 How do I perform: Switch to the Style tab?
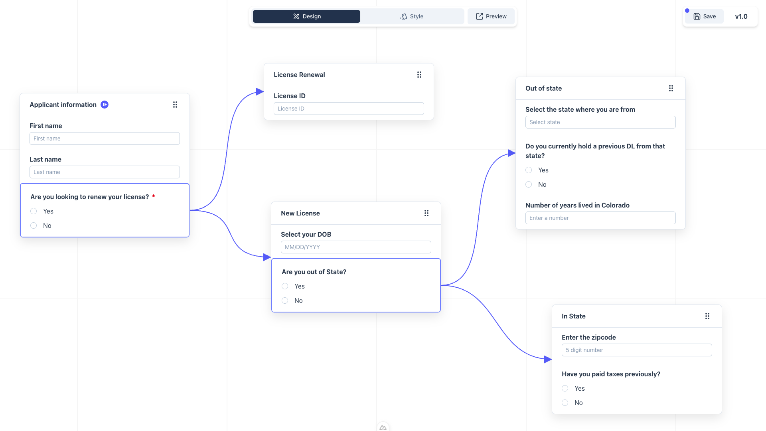[412, 16]
